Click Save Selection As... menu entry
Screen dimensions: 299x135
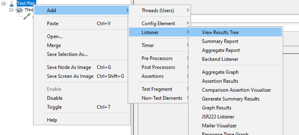pos(67,54)
